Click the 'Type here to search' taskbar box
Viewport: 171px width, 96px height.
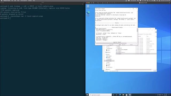coord(100,95)
